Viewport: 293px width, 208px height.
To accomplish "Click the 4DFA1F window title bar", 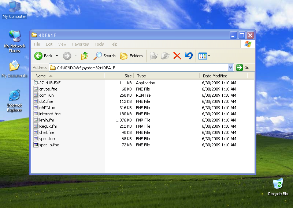I will pos(131,35).
